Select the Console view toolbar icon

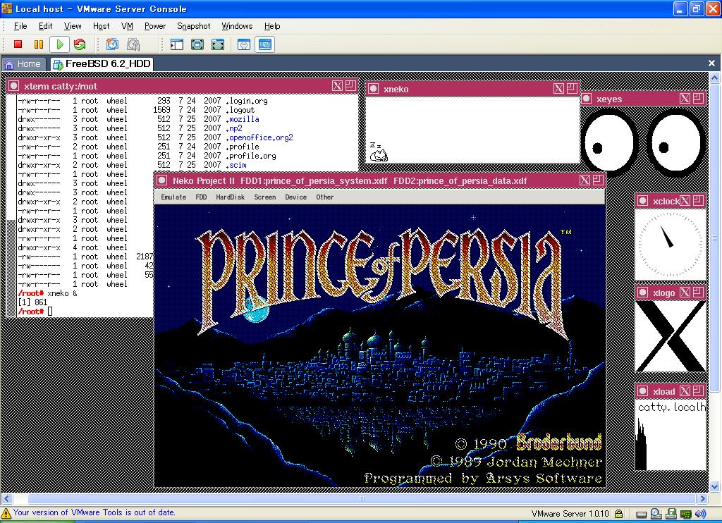[x=265, y=44]
